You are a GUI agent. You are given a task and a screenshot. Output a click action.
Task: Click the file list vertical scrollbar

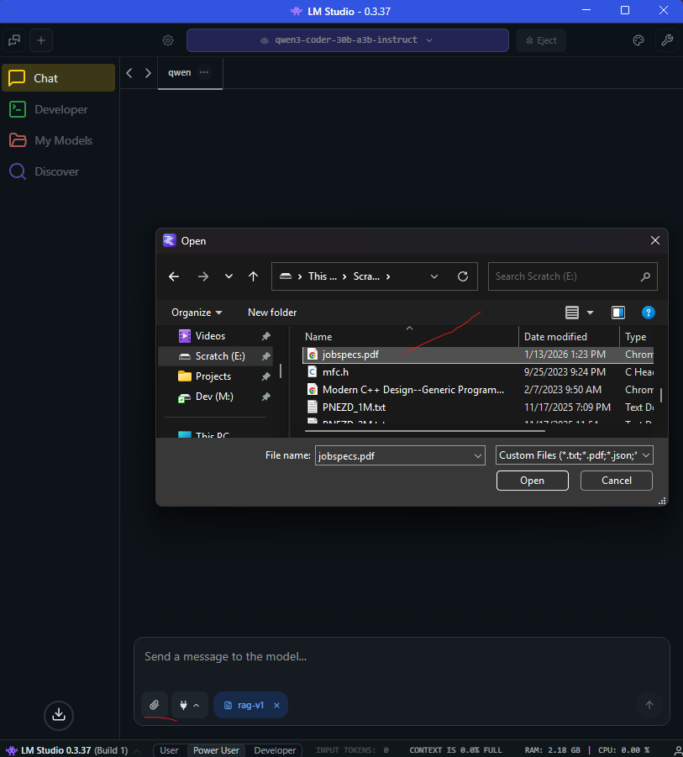(x=661, y=394)
